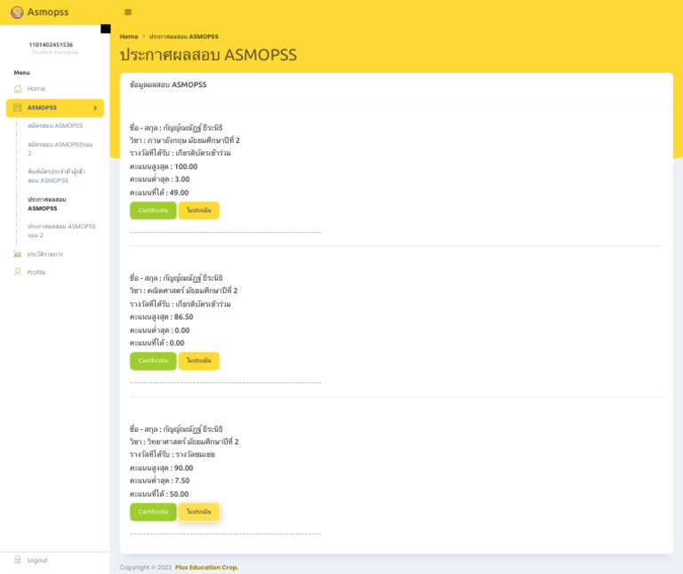
Task: Click ประกาศผลสอบ ASMOPSS breadcrumb entry
Action: click(184, 36)
